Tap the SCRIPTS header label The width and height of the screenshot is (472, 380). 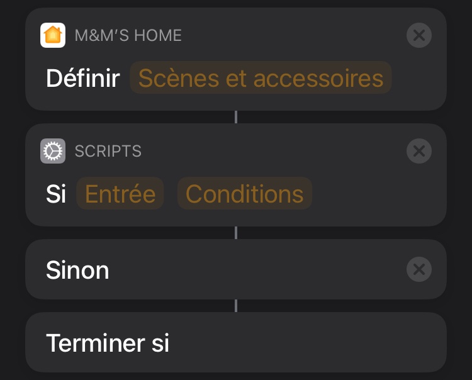click(108, 152)
